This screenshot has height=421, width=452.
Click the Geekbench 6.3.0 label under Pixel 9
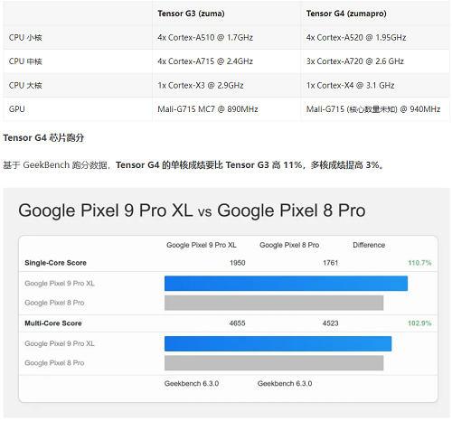[192, 384]
